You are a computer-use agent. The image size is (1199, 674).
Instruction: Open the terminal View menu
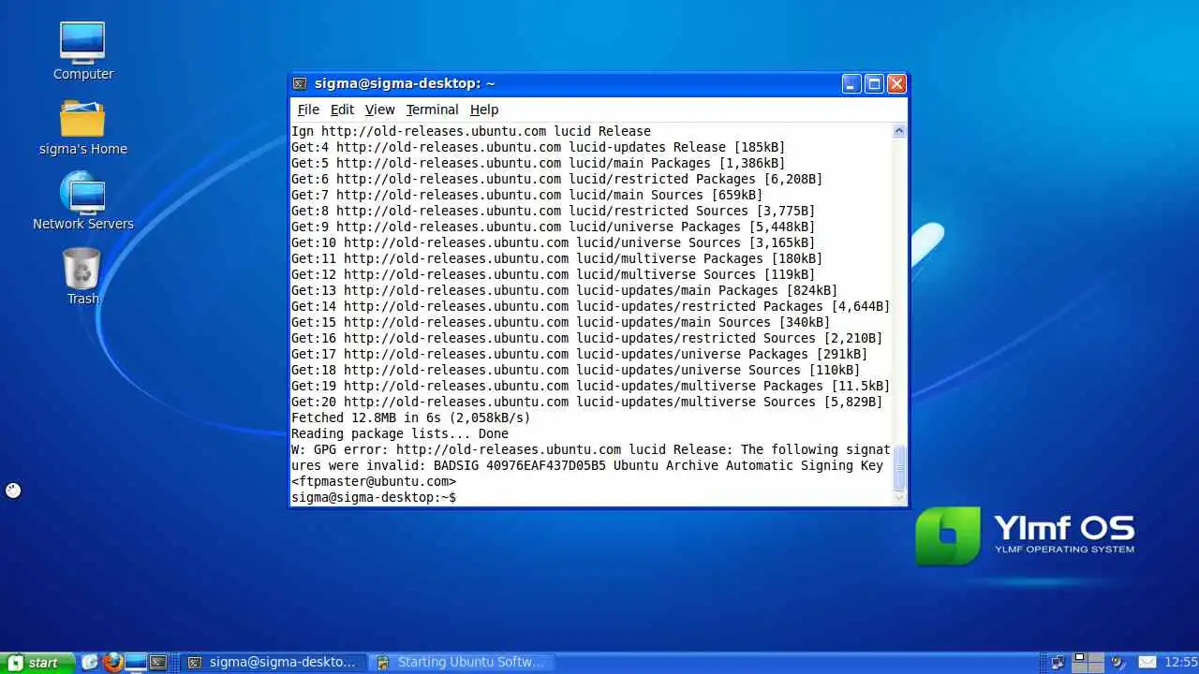(x=379, y=110)
